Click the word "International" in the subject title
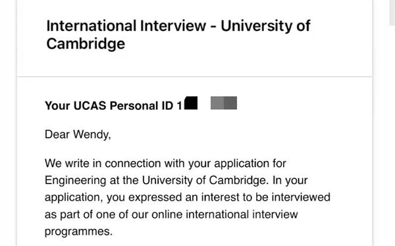The width and height of the screenshot is (395, 246). pyautogui.click(x=92, y=26)
